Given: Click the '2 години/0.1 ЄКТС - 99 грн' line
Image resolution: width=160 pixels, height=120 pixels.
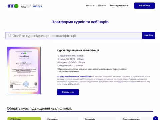Looking at the screenshot, I should click(70, 56).
